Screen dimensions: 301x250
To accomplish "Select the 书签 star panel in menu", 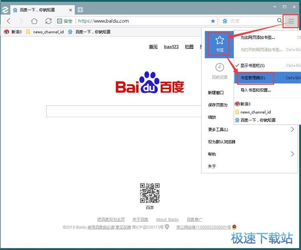I will (x=220, y=45).
